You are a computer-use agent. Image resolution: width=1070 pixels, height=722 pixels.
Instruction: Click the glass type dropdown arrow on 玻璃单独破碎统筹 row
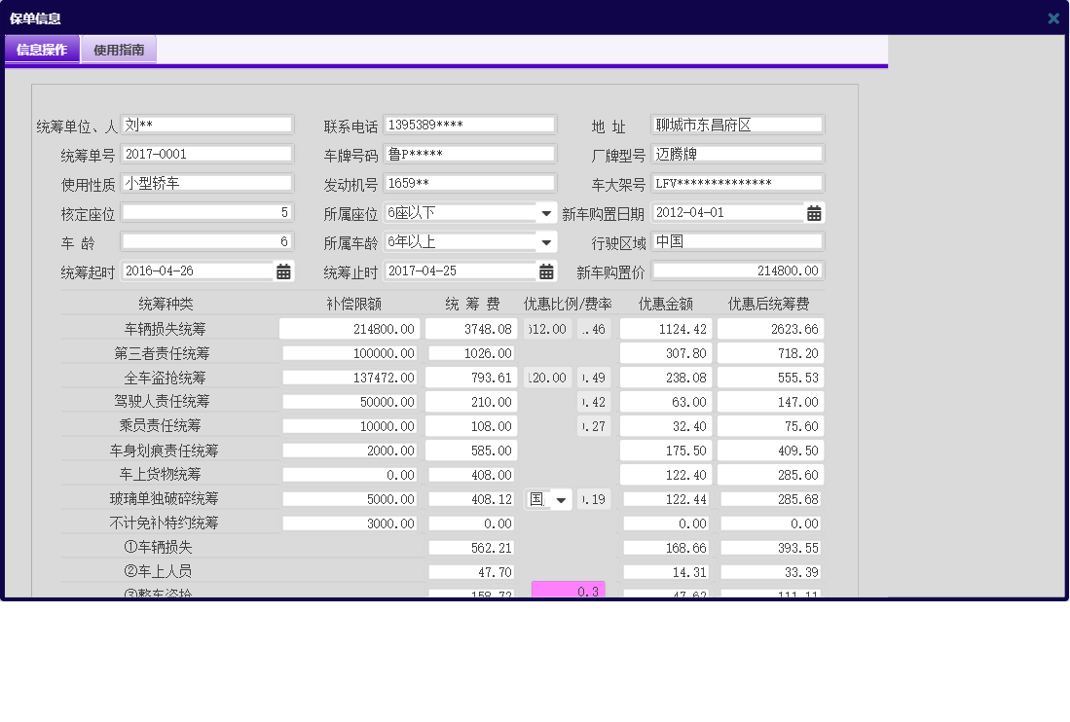coord(560,498)
